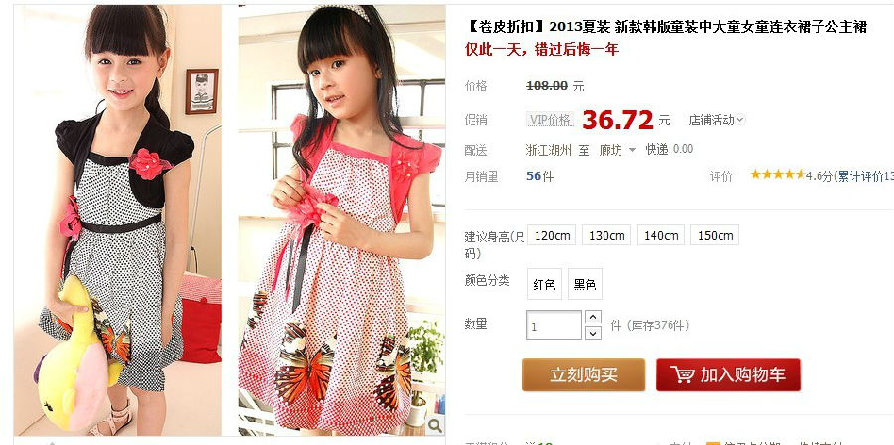Click the magnifier zoom icon on product image

click(434, 425)
